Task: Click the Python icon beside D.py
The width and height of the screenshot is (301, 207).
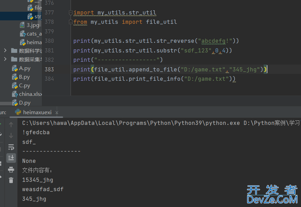Action: tap(15, 103)
